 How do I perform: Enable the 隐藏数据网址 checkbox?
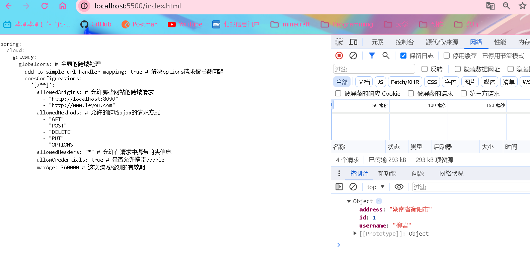point(458,69)
